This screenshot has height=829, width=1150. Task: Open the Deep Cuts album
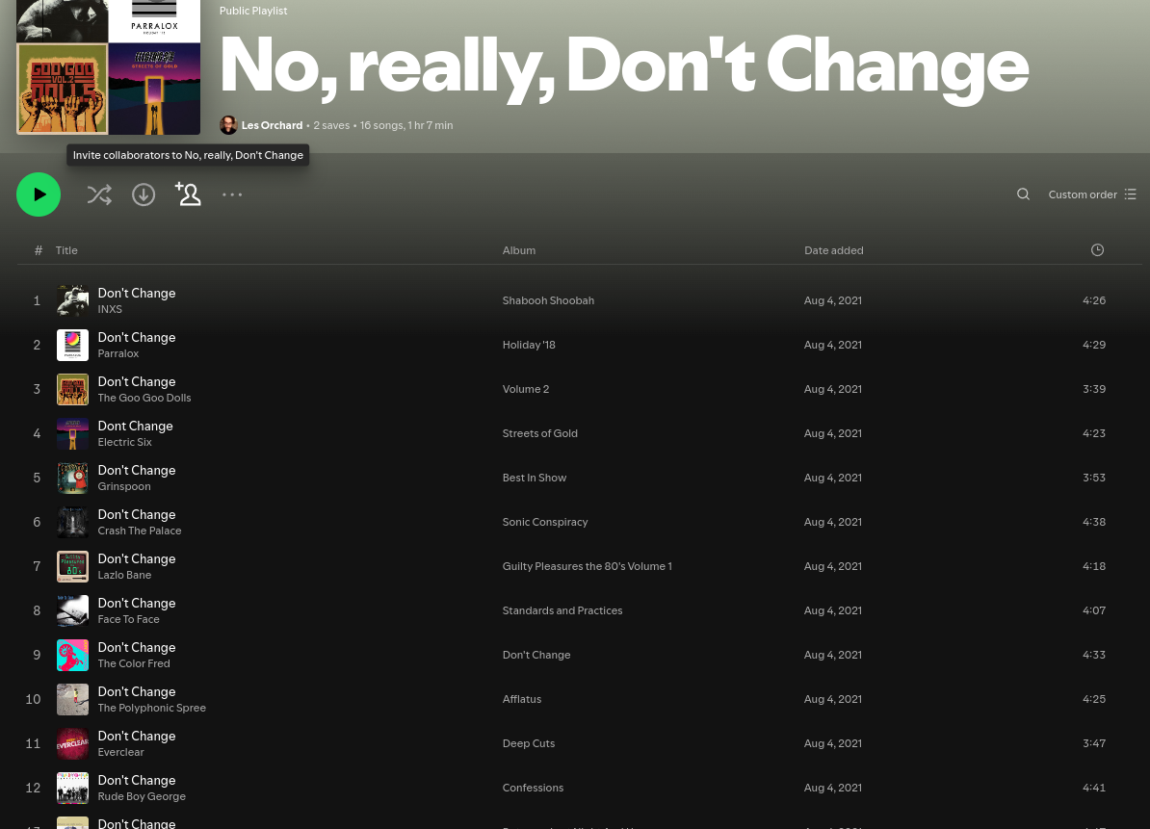click(529, 743)
